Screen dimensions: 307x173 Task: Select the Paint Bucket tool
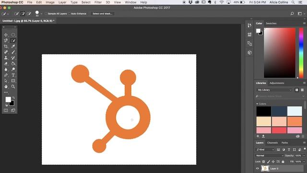13,63
